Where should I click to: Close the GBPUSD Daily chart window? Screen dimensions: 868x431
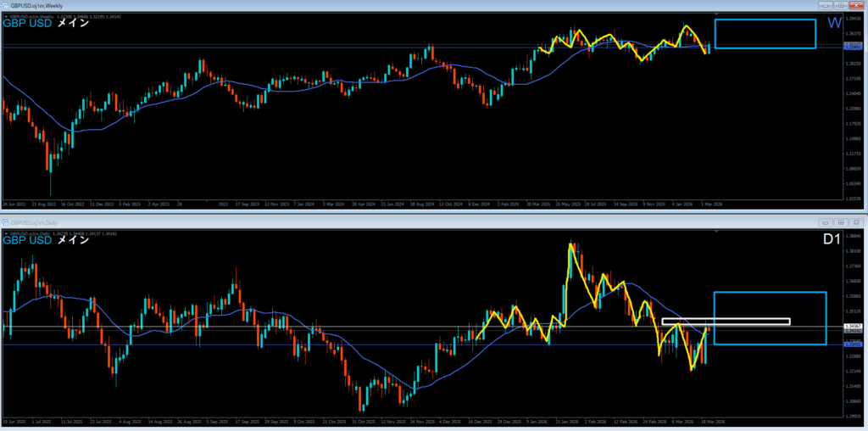[857, 221]
